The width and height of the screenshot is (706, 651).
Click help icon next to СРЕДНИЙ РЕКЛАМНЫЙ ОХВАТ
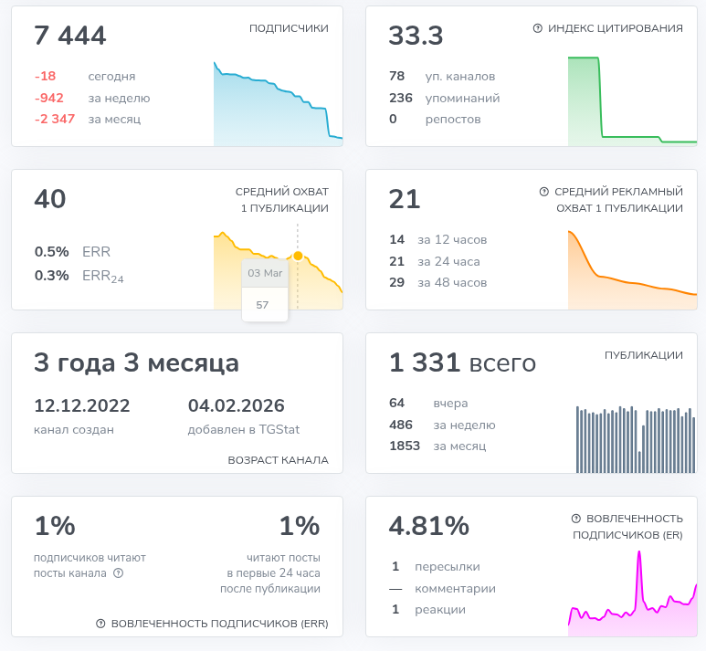[544, 192]
